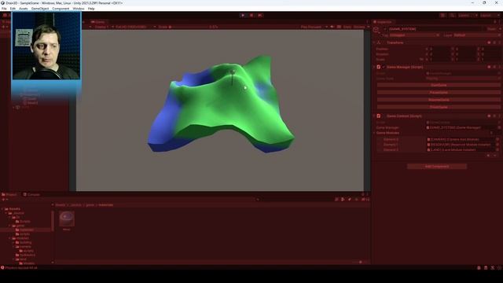The height and width of the screenshot is (283, 503).
Task: Open the Tag dropdown in Inspector
Action: (414, 35)
